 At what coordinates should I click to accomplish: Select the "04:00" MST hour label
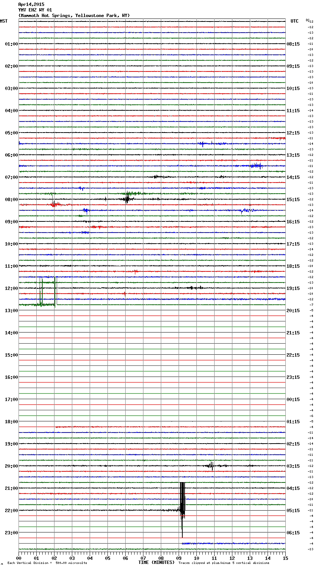pos(11,111)
